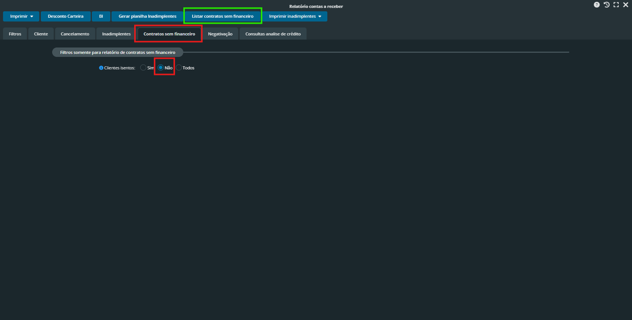The height and width of the screenshot is (320, 632).
Task: Select Consultas analise de crédito tab
Action: (273, 34)
